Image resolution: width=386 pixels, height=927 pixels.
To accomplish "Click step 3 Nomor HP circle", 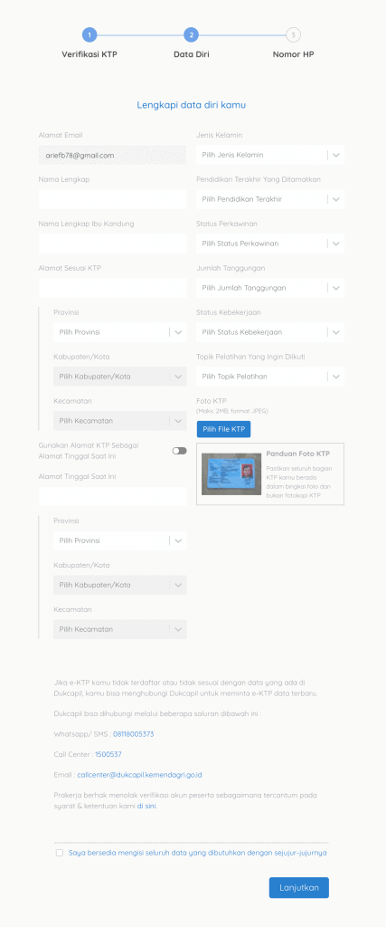I will (293, 35).
